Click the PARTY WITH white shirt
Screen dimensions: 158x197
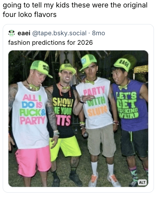(96, 103)
